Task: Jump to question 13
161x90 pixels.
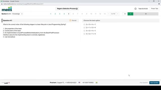Action: (105, 14)
